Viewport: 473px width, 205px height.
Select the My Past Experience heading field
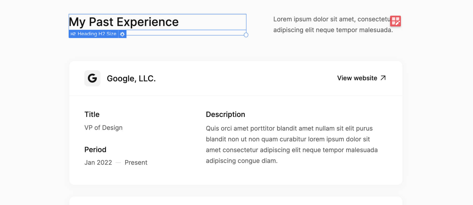coord(123,22)
